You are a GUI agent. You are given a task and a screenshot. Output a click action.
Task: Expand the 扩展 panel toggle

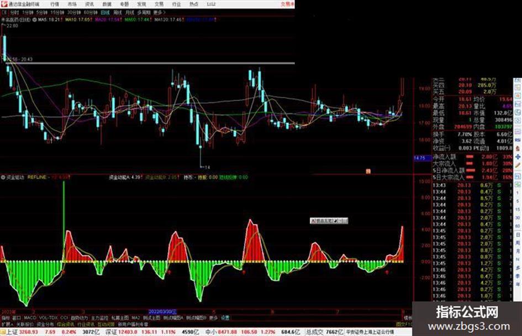point(7,324)
